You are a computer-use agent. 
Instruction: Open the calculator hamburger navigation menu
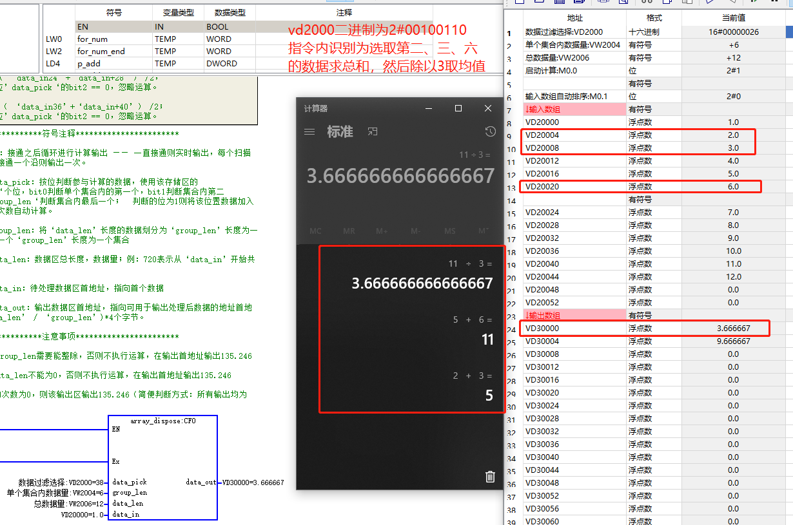click(x=309, y=131)
